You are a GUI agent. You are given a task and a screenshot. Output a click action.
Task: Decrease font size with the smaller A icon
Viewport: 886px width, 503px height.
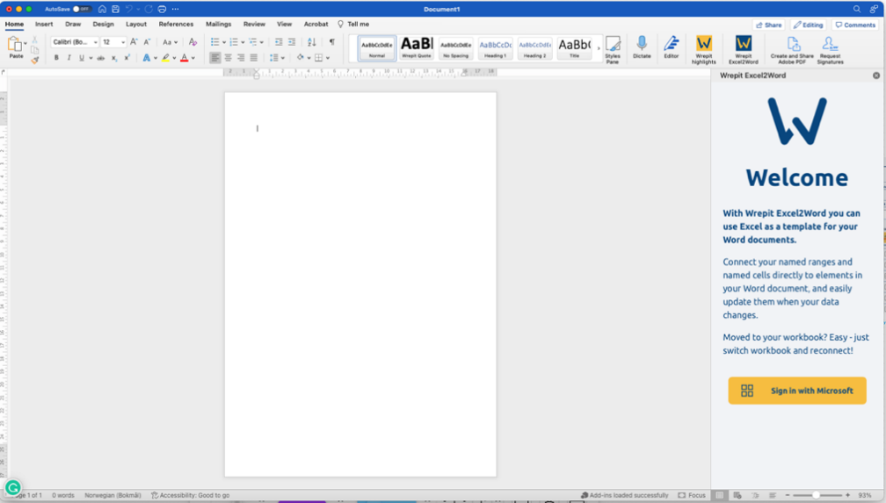tap(147, 42)
